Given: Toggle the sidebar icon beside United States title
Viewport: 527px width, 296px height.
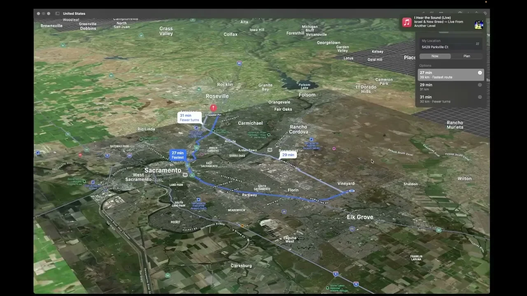Looking at the screenshot, I should tap(57, 14).
